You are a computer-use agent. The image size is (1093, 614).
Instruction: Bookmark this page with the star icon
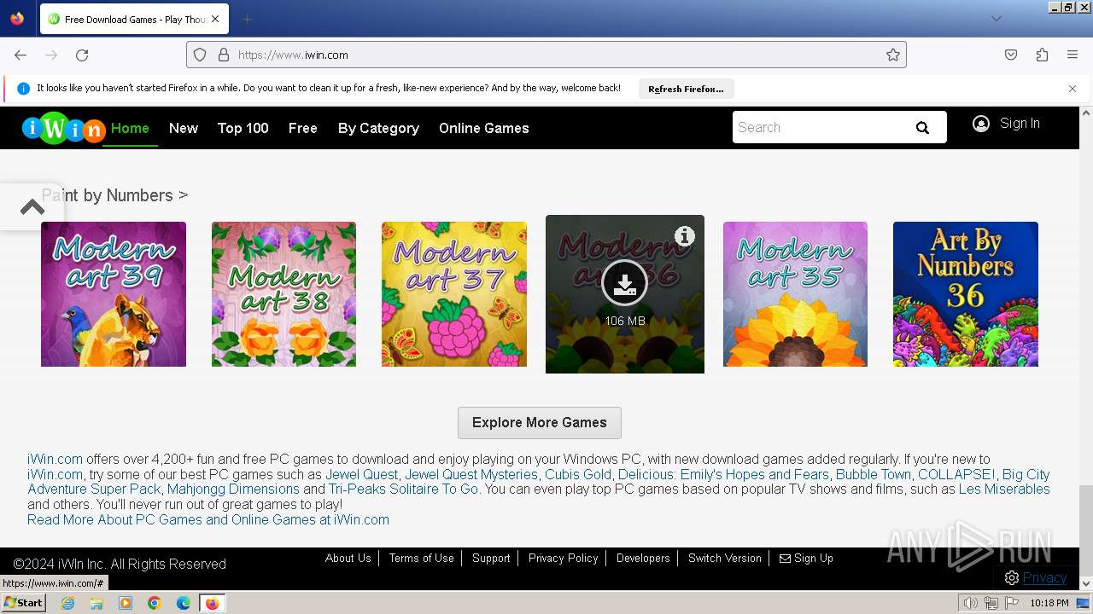(x=893, y=55)
